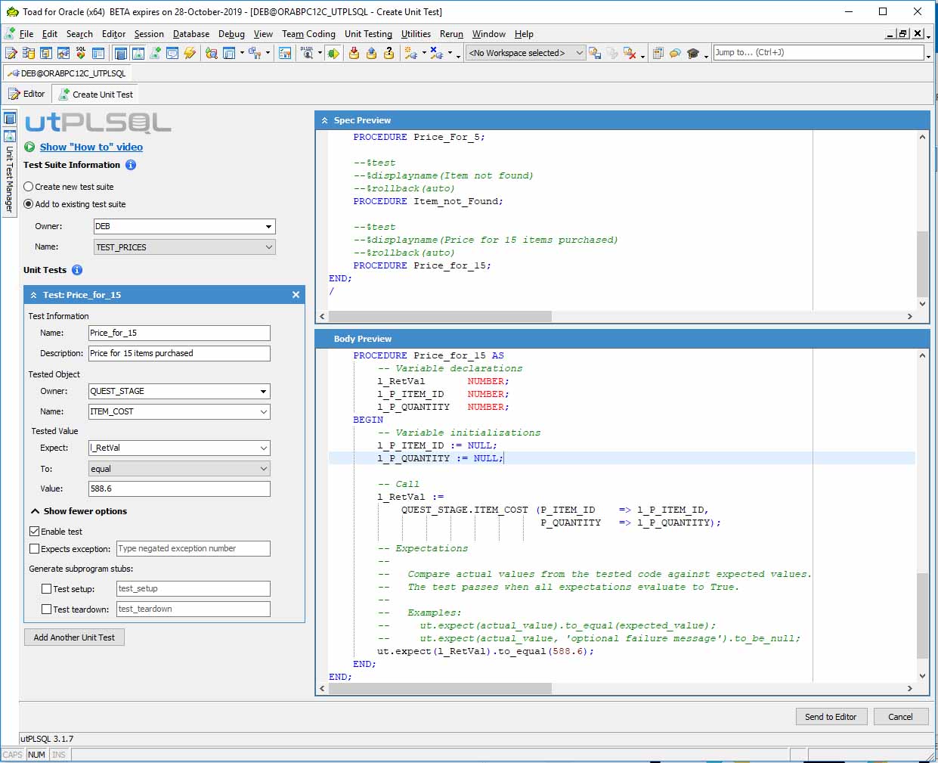The image size is (938, 763).
Task: Click the Delete Workspace icon with red X
Action: (x=630, y=53)
